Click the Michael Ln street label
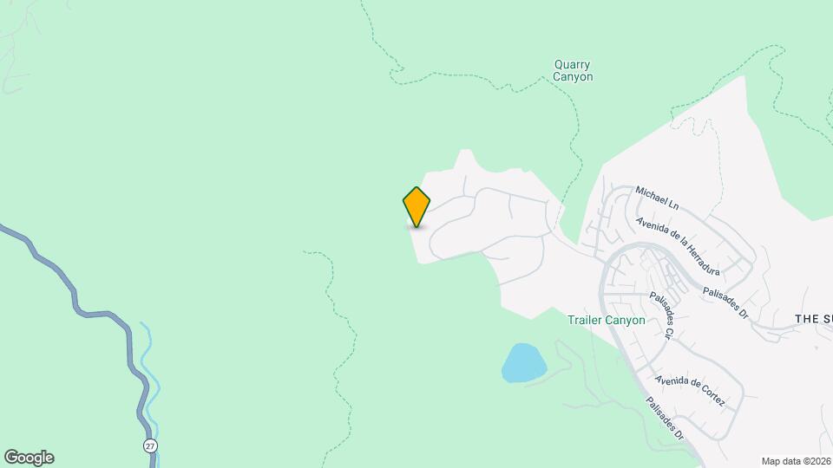Viewport: 833px width, 468px height. (657, 198)
